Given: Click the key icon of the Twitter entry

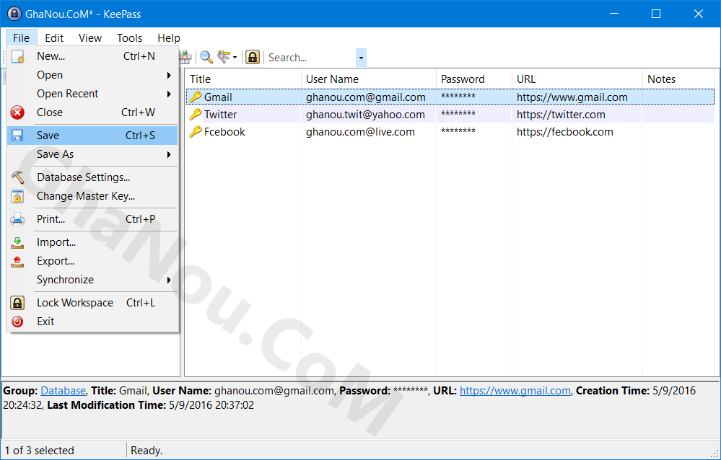Looking at the screenshot, I should click(x=196, y=115).
